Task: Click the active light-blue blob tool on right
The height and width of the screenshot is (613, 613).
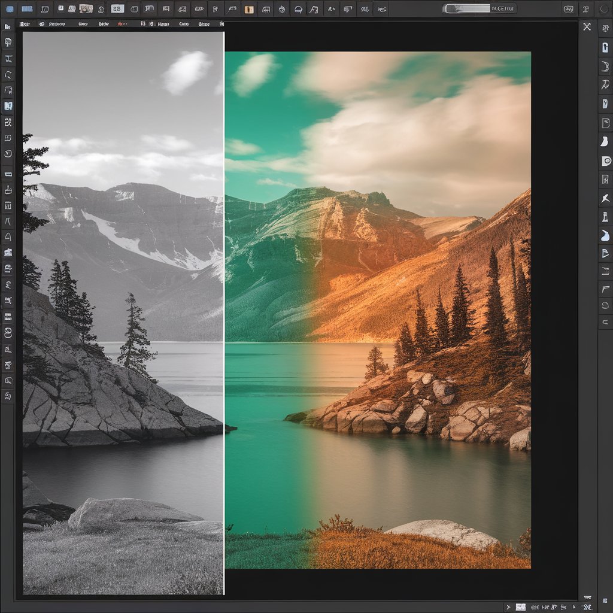Action: click(x=605, y=236)
